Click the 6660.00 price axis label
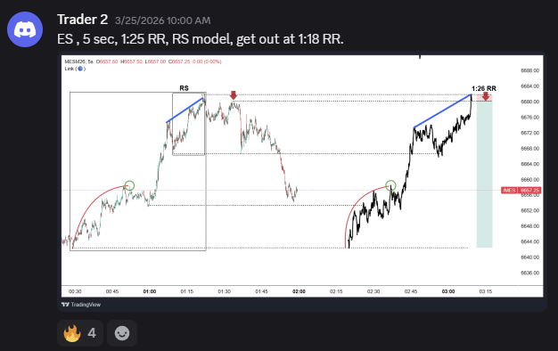Viewport: 558px width, 351px height. (529, 180)
